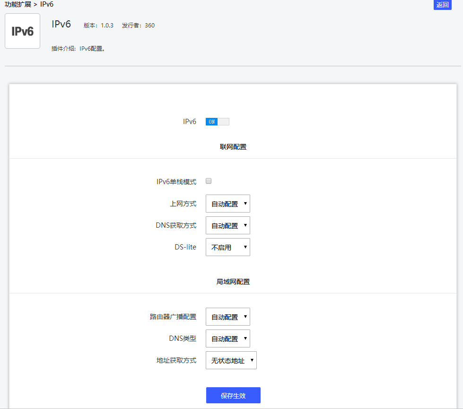Viewport: 463px width, 409px height.
Task: Open the DNS类型 dropdown
Action: (x=227, y=338)
